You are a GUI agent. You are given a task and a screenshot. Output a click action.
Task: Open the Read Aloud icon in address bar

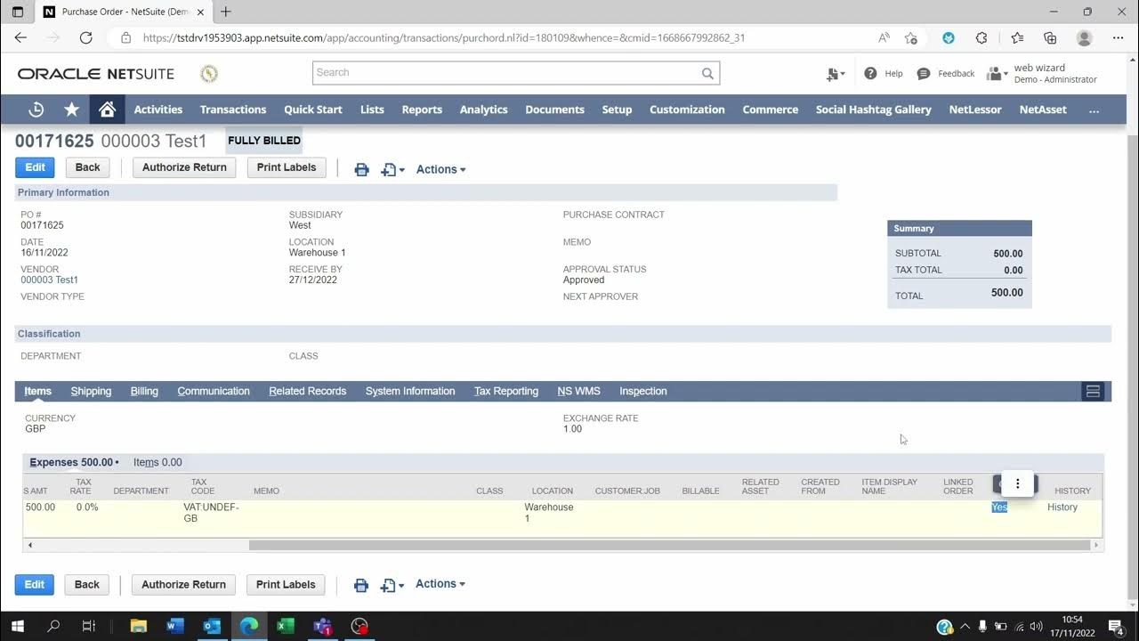(x=884, y=37)
